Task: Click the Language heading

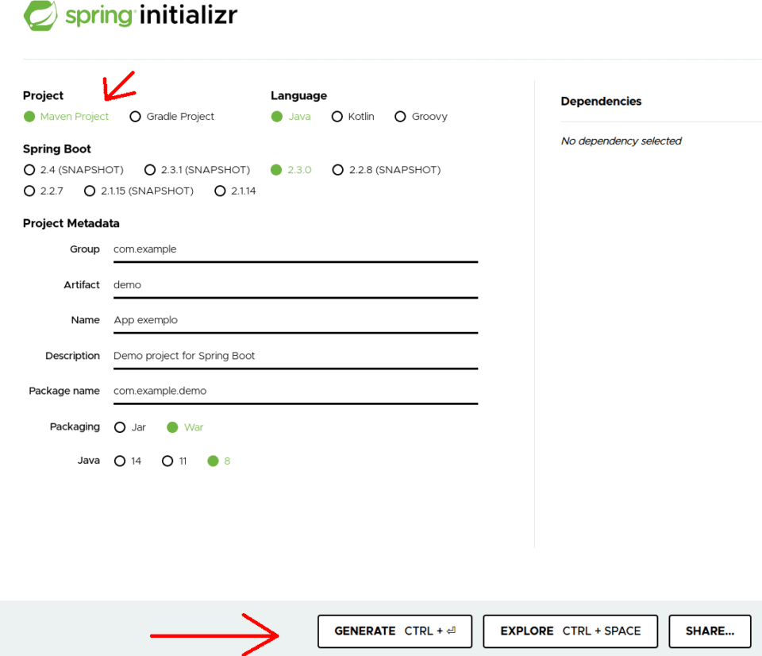Action: pos(299,96)
